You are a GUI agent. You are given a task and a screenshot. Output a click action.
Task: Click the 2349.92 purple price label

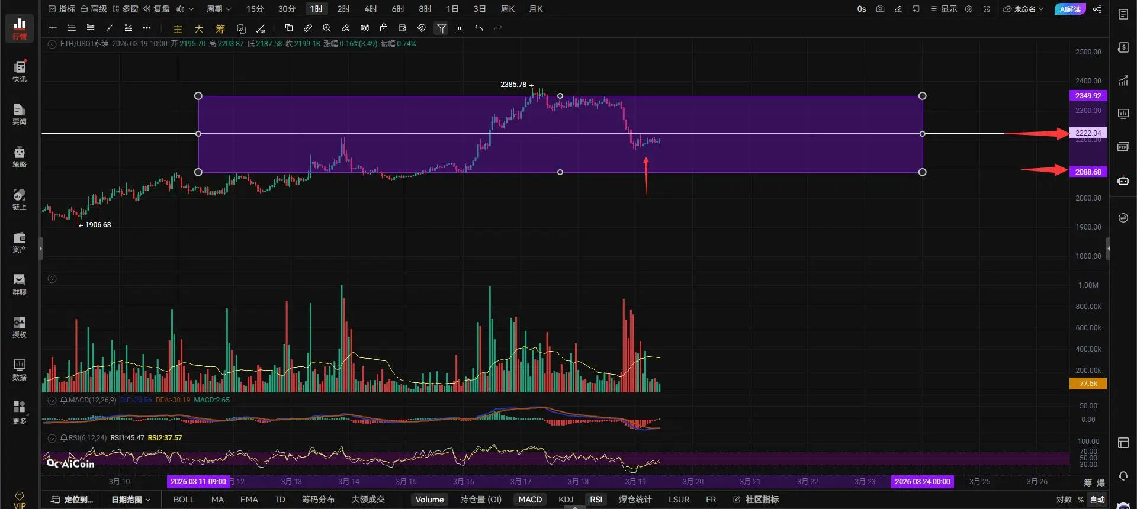tap(1088, 95)
